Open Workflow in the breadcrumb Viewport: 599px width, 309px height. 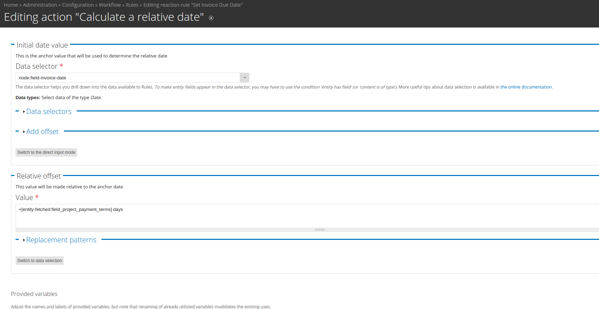pos(110,5)
